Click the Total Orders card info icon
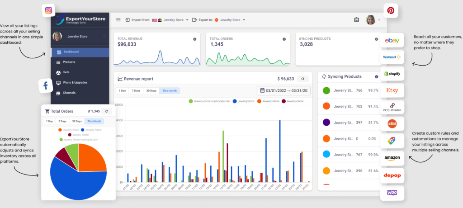 pos(284,39)
